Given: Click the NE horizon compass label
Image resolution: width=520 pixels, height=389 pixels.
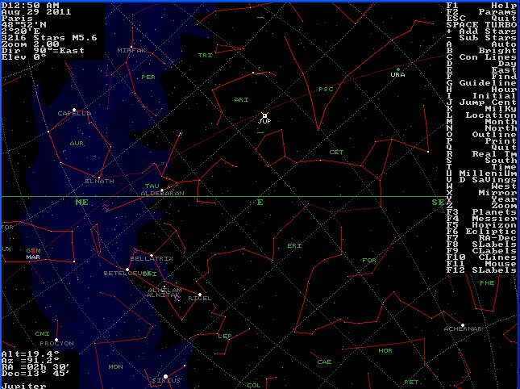Looking at the screenshot, I should tap(82, 202).
